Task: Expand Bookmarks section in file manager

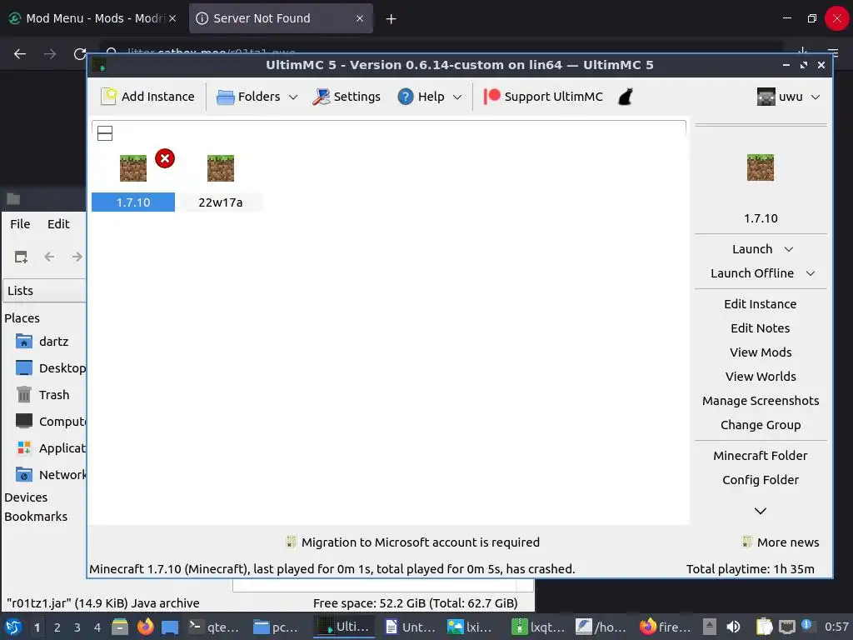Action: 36,517
